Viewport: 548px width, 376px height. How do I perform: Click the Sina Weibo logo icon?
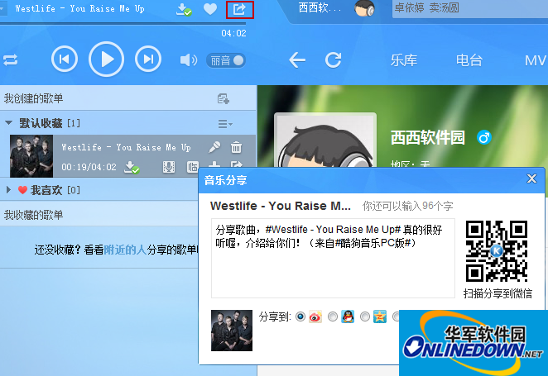click(315, 317)
